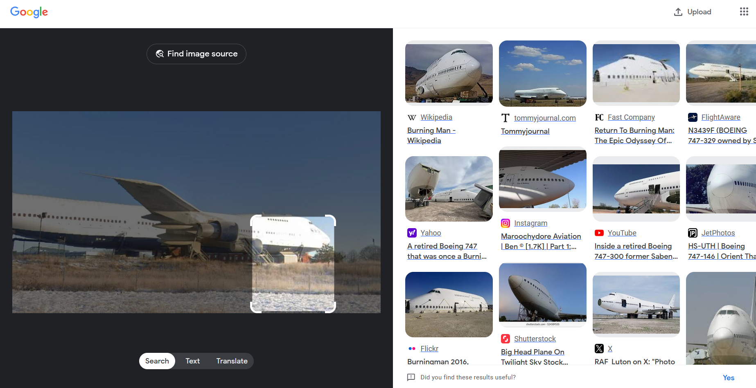This screenshot has width=756, height=388.
Task: Answer Yes to results useful question
Action: (728, 378)
